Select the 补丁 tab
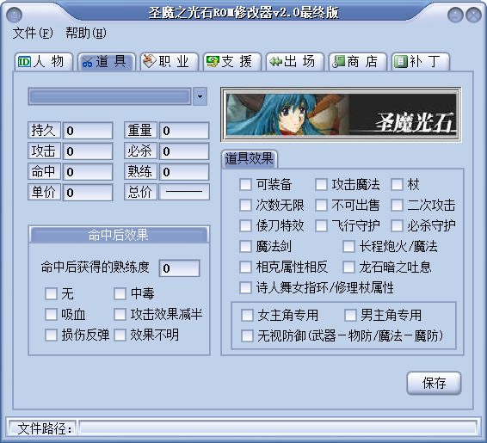 coord(420,61)
